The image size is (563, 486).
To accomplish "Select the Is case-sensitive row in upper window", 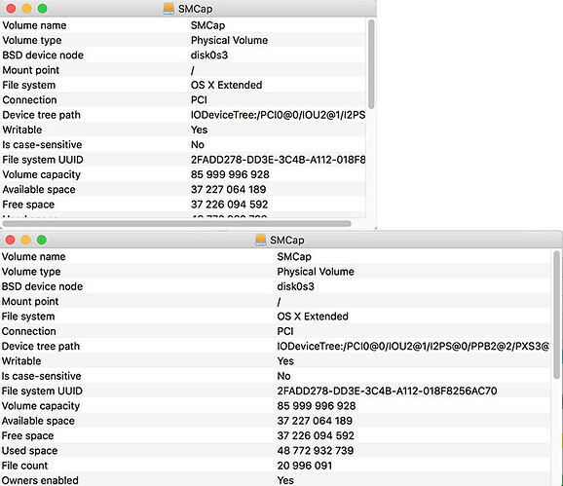I will 183,145.
